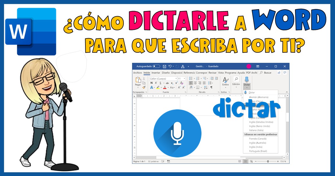Click the Pegar clipboard icon
Viewport: 335px width, 176px height.
(x=138, y=80)
